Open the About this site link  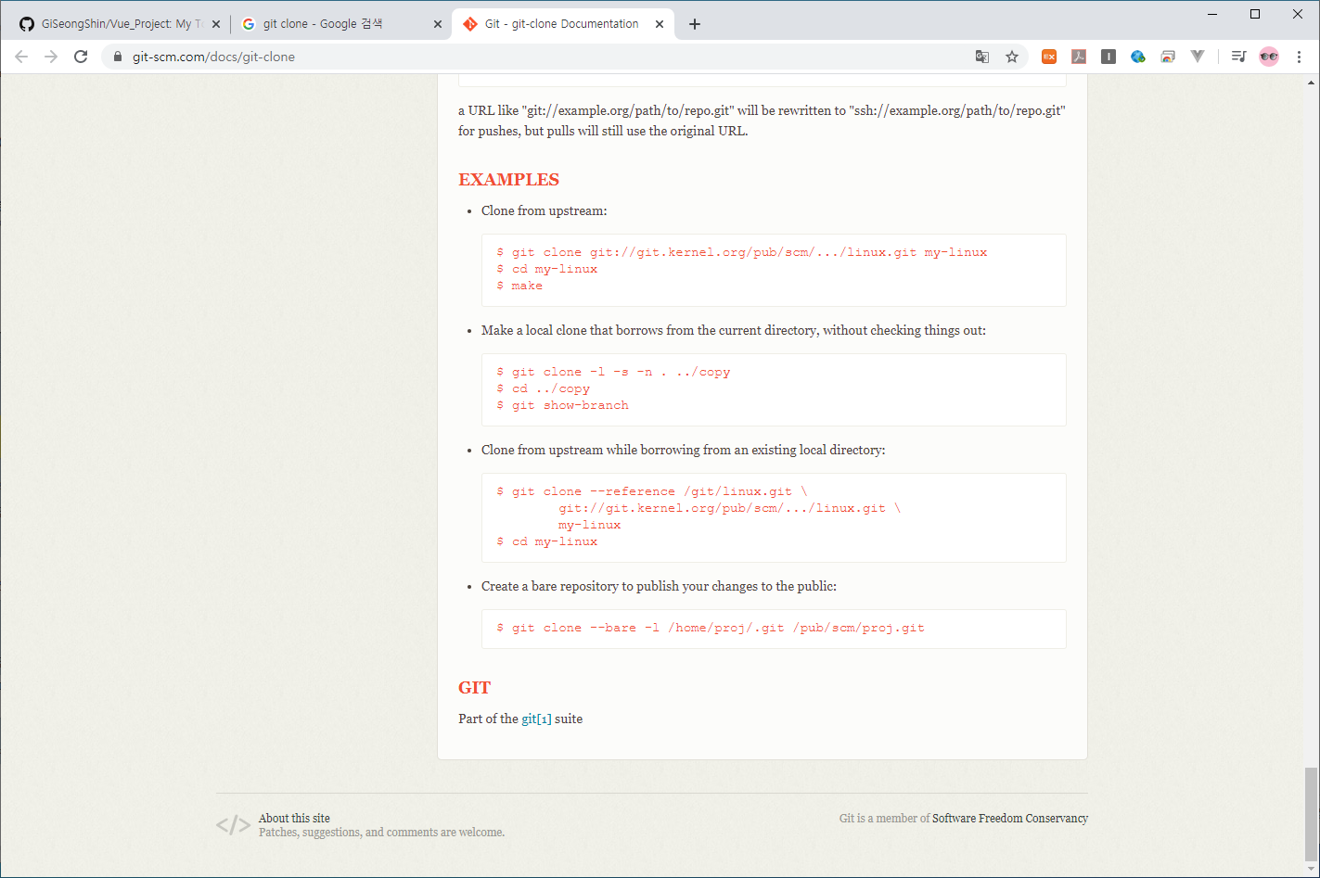pos(294,818)
